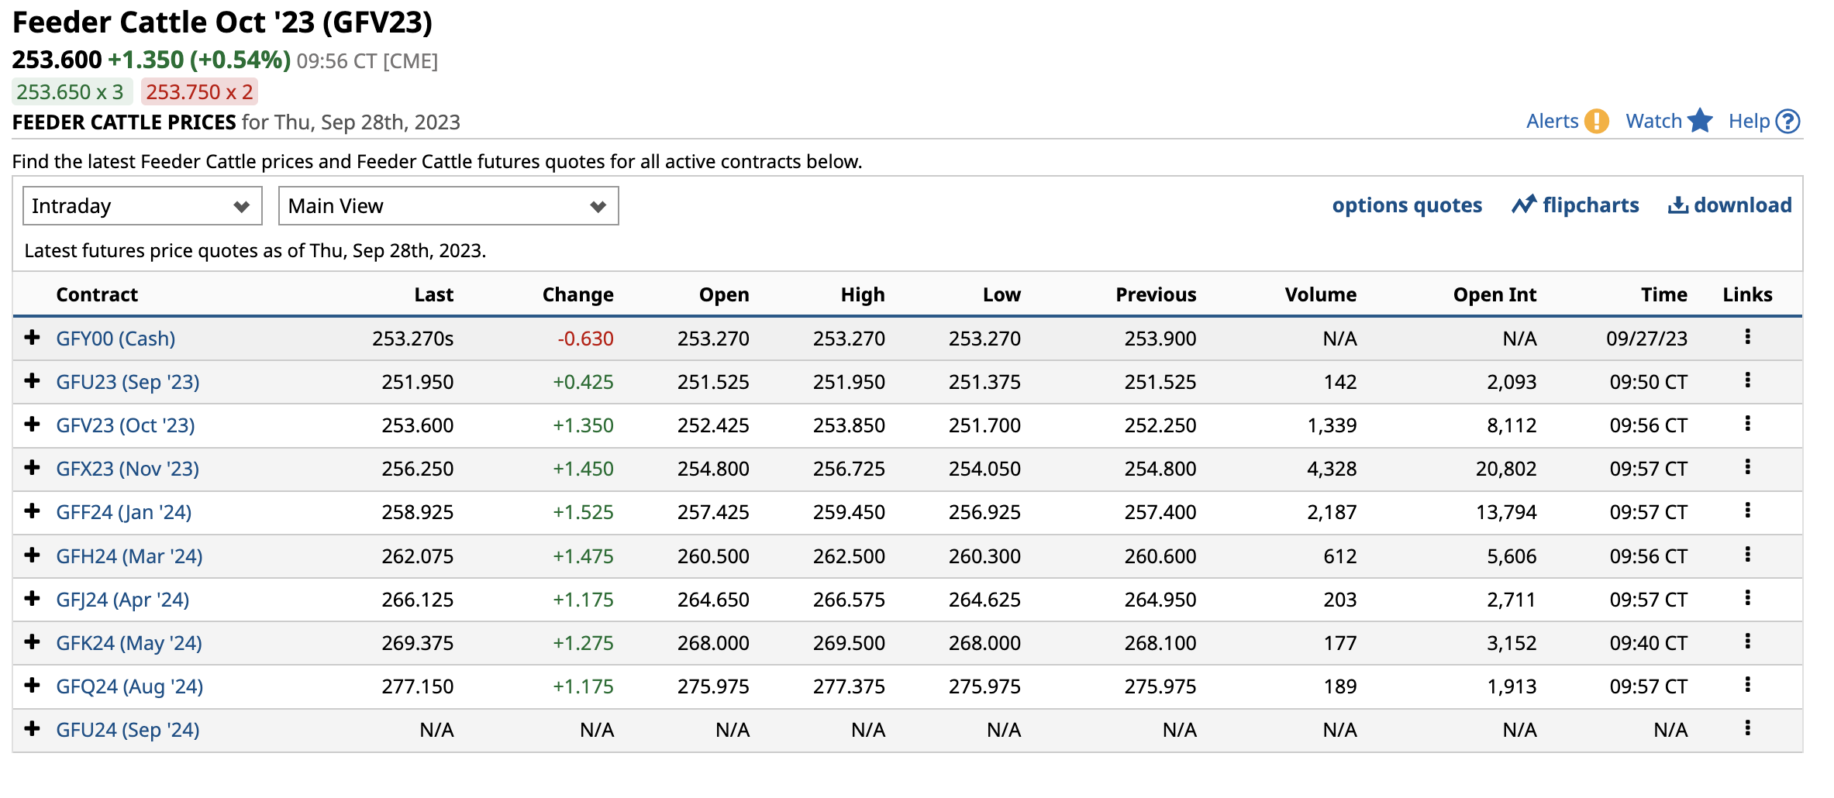
Task: Expand the GFF24 Jan '24 row
Action: click(x=32, y=511)
